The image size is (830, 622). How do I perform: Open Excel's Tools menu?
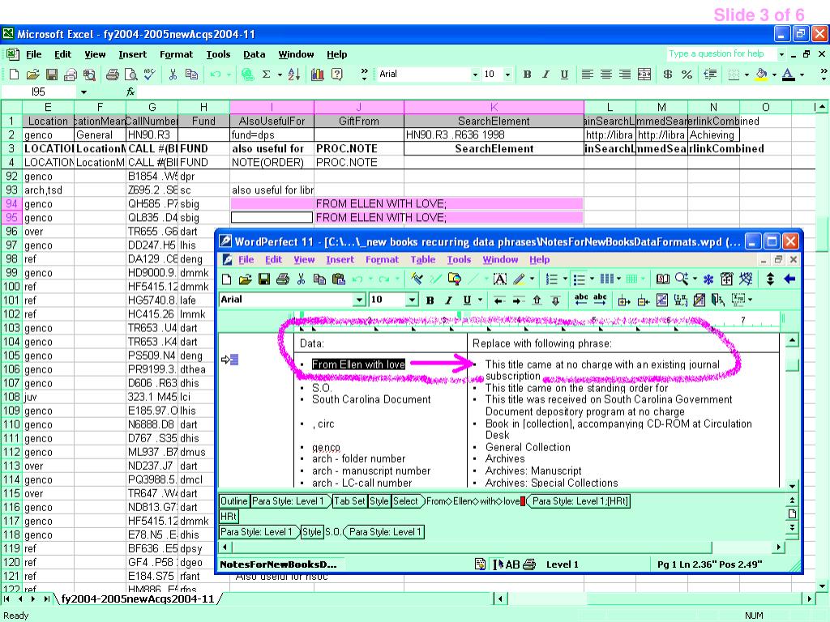coord(218,54)
